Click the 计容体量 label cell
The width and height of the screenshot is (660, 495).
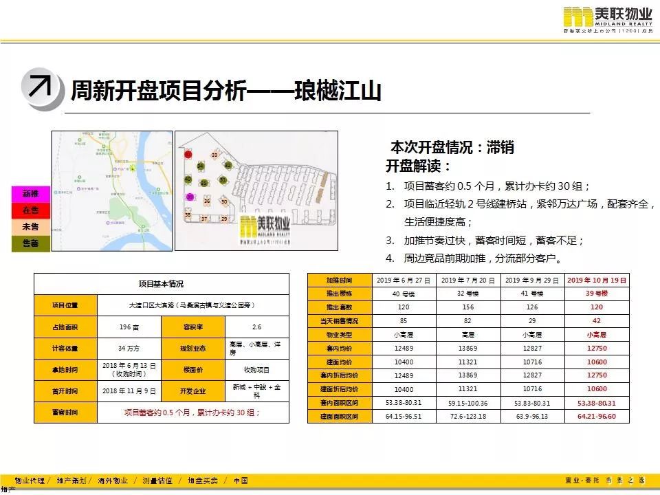(66, 348)
